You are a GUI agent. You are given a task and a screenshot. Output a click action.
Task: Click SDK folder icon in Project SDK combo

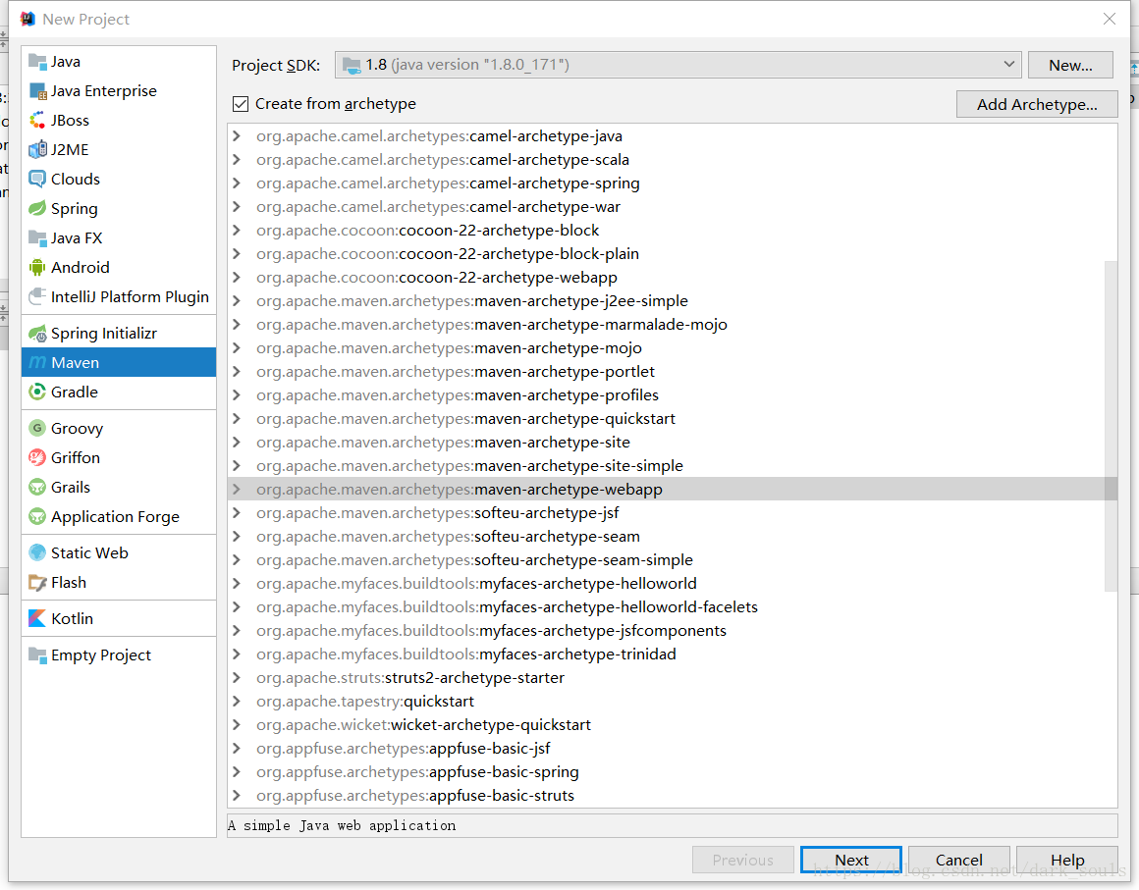coord(352,66)
